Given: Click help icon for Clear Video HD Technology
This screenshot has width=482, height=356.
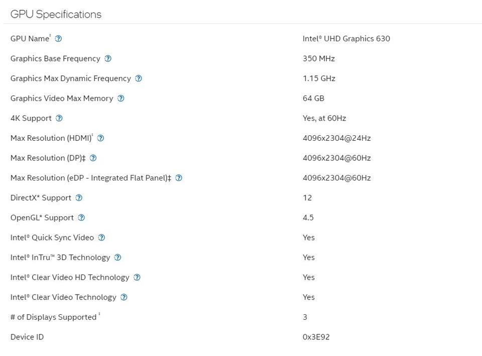Looking at the screenshot, I should tap(137, 277).
